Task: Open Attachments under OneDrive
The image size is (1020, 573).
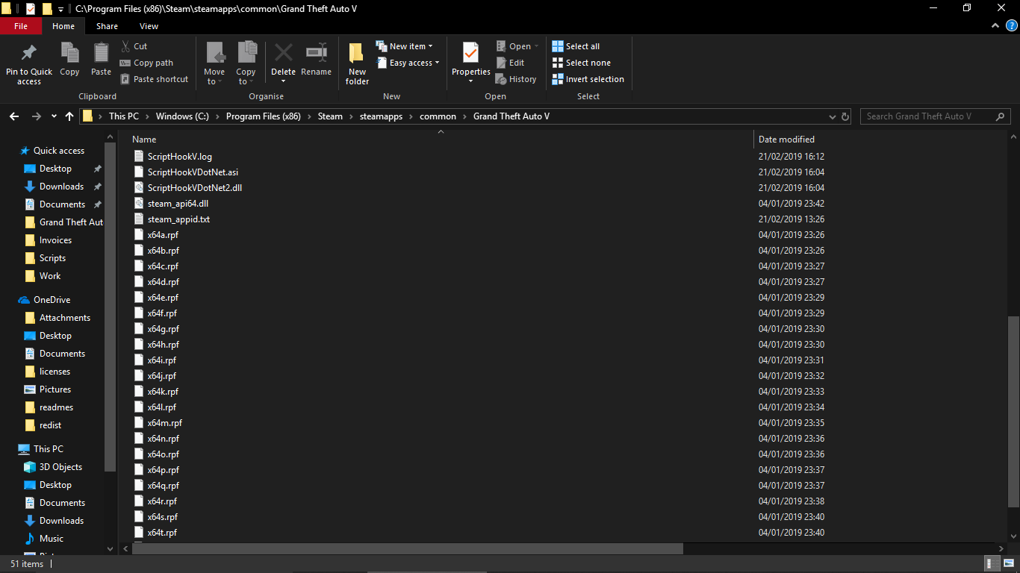Action: pyautogui.click(x=64, y=318)
